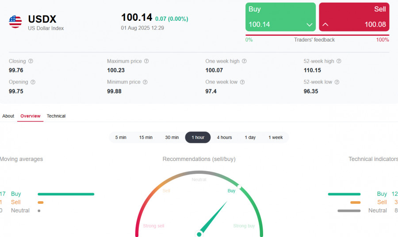The height and width of the screenshot is (237, 398).
Task: Select the 5 min timeframe
Action: tap(121, 137)
